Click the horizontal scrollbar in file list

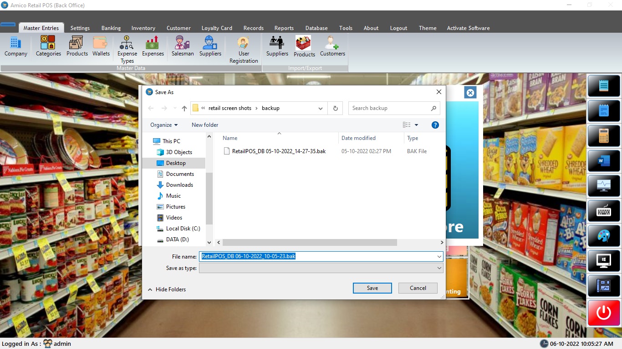310,243
